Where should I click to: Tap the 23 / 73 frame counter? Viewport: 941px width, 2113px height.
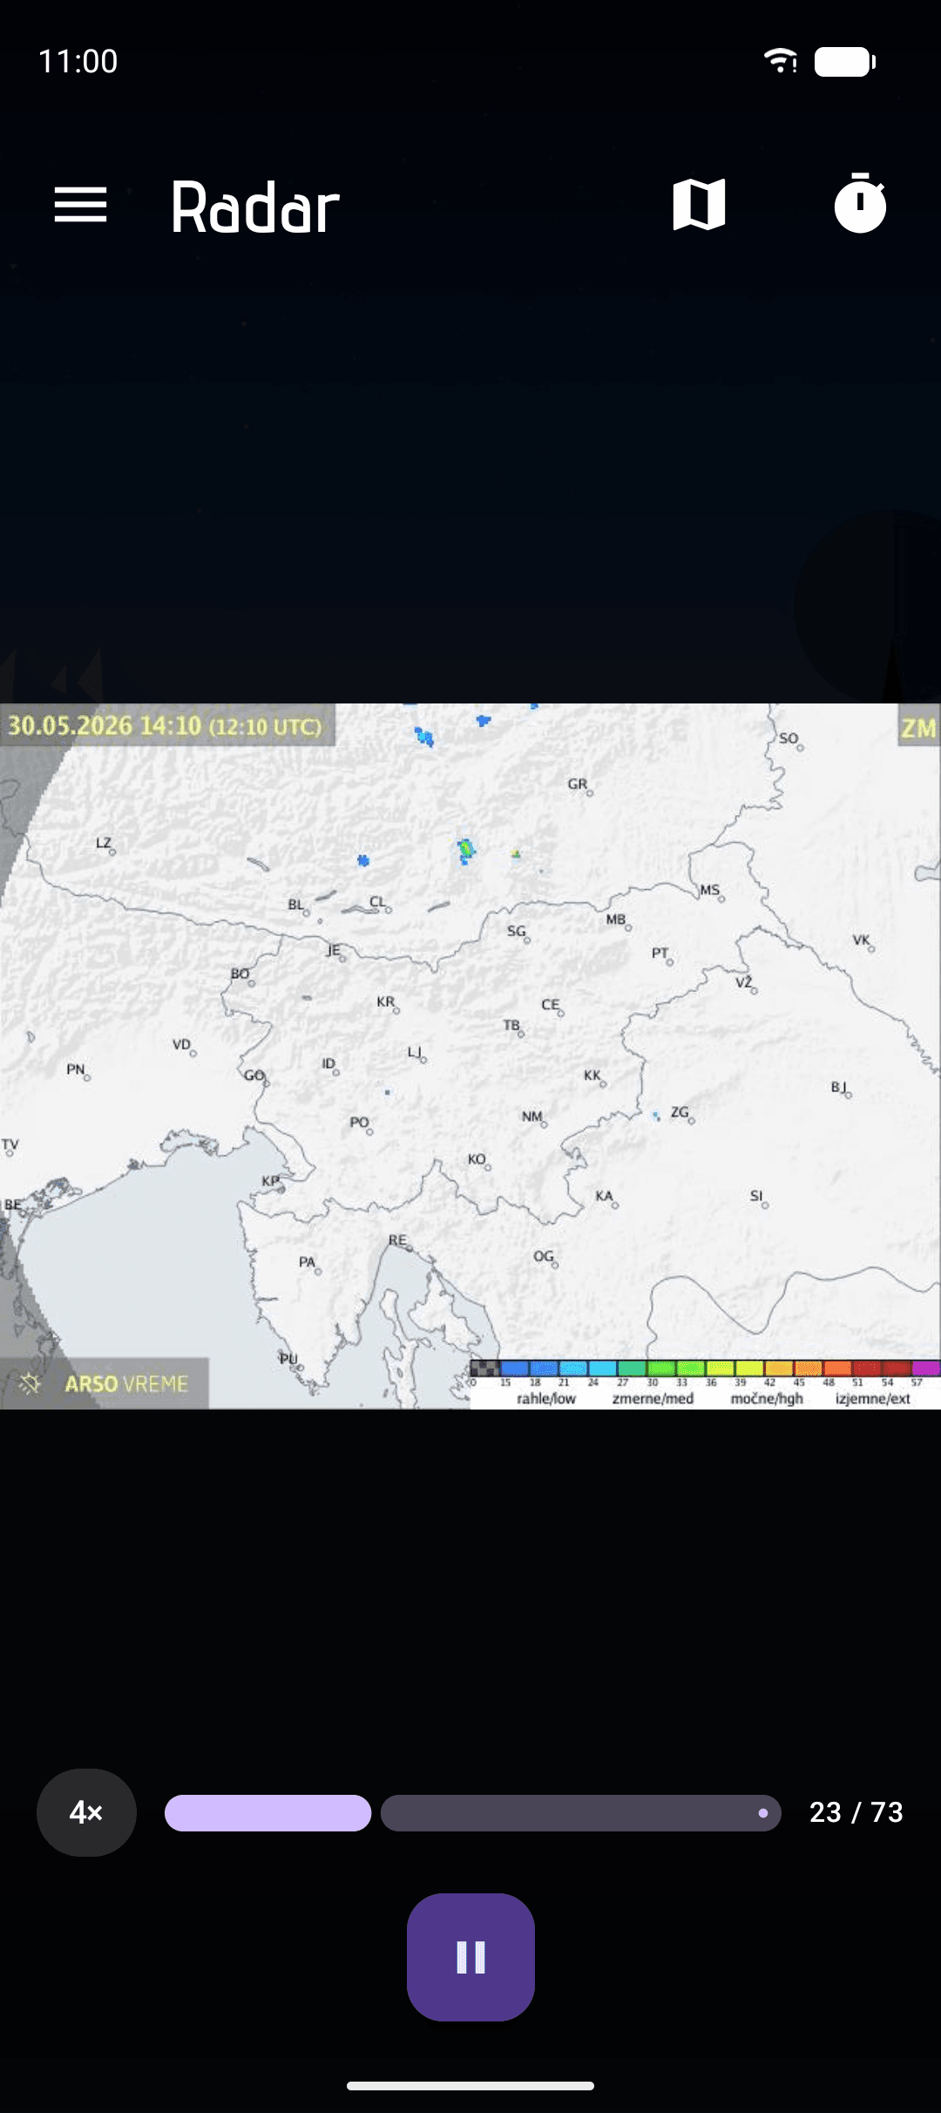(856, 1812)
